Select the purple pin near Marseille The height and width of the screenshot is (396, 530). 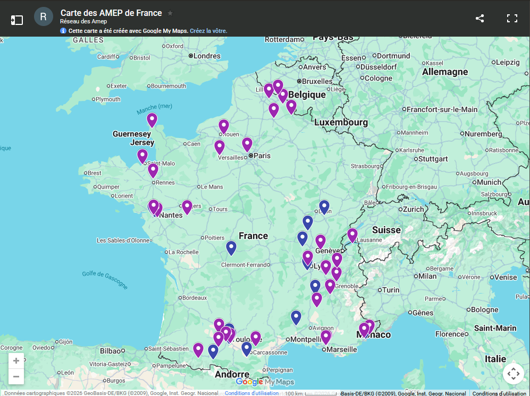point(326,337)
